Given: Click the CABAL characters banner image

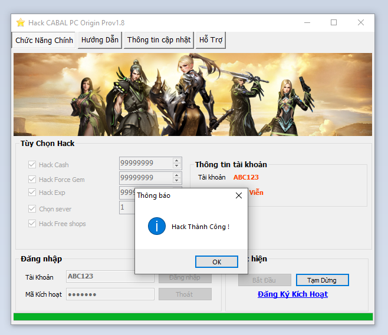Looking at the screenshot, I should click(193, 94).
